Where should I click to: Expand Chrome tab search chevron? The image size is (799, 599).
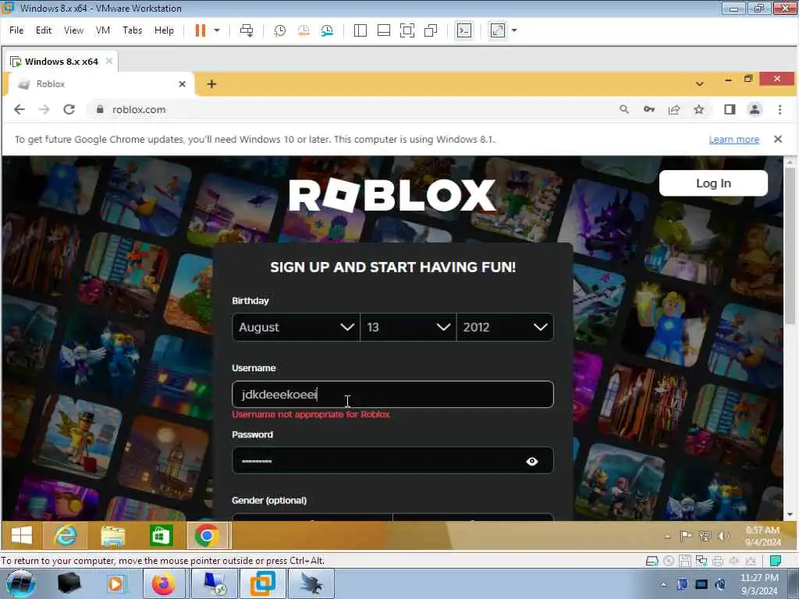700,84
